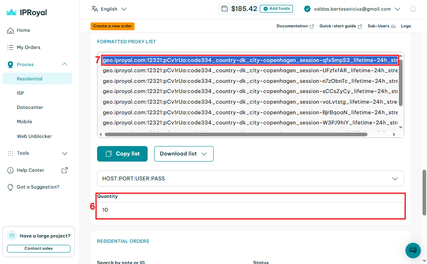Click the verified account badge icon

point(307,9)
